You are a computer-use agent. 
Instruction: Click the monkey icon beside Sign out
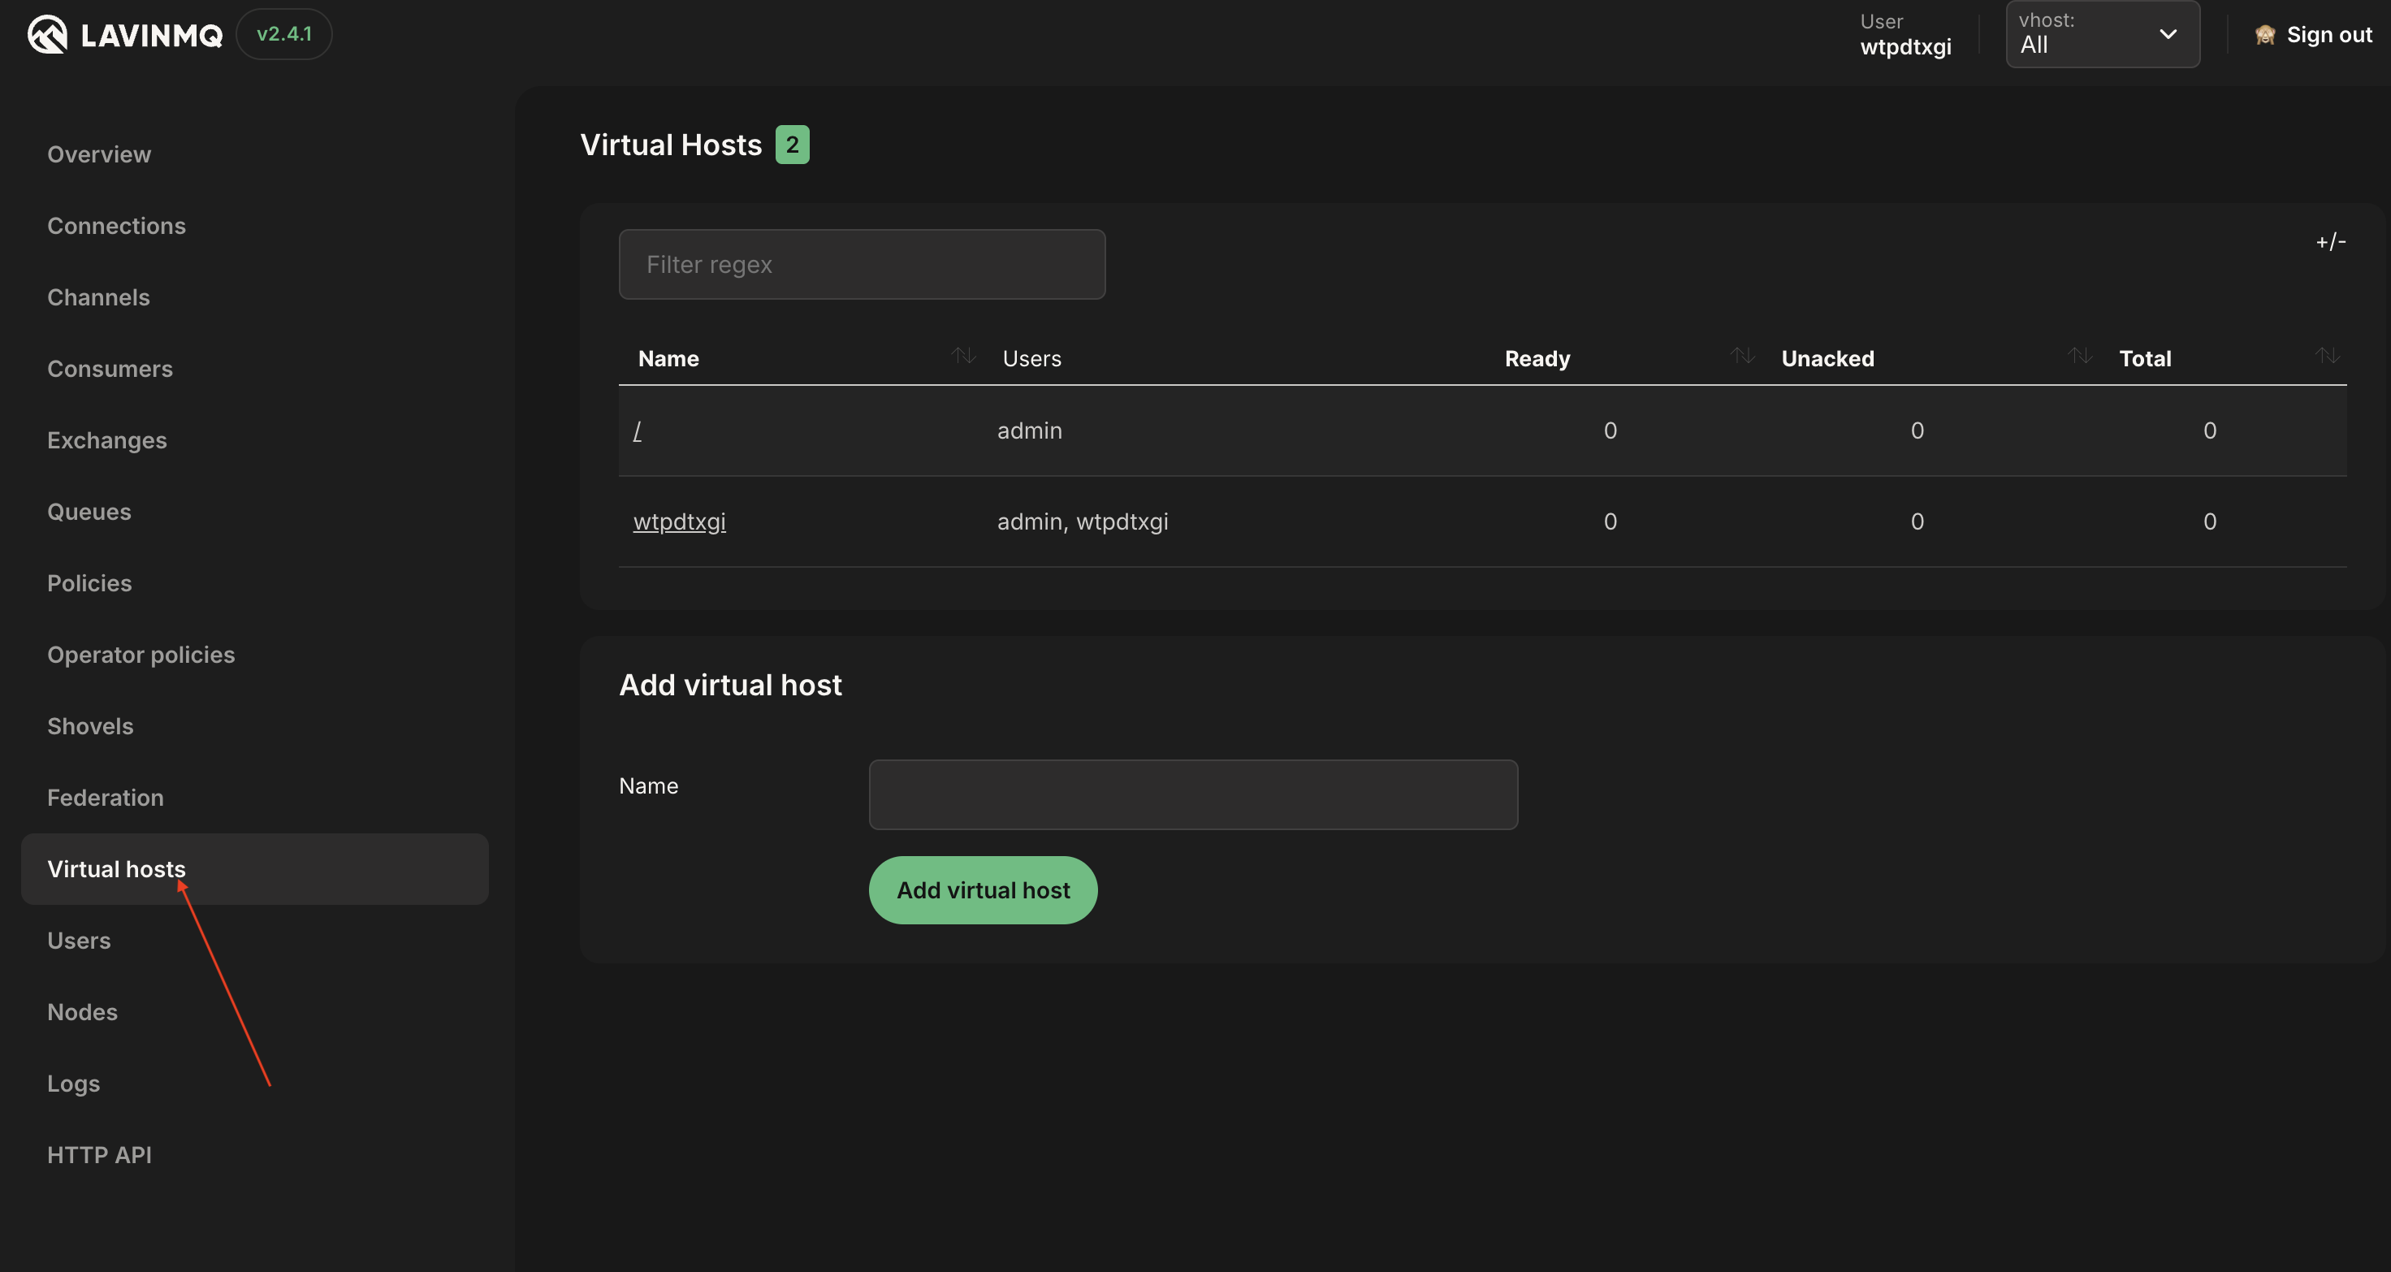tap(2265, 35)
